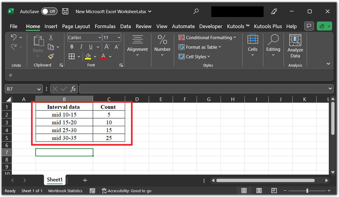Click the Insert Function fx icon

click(x=73, y=89)
